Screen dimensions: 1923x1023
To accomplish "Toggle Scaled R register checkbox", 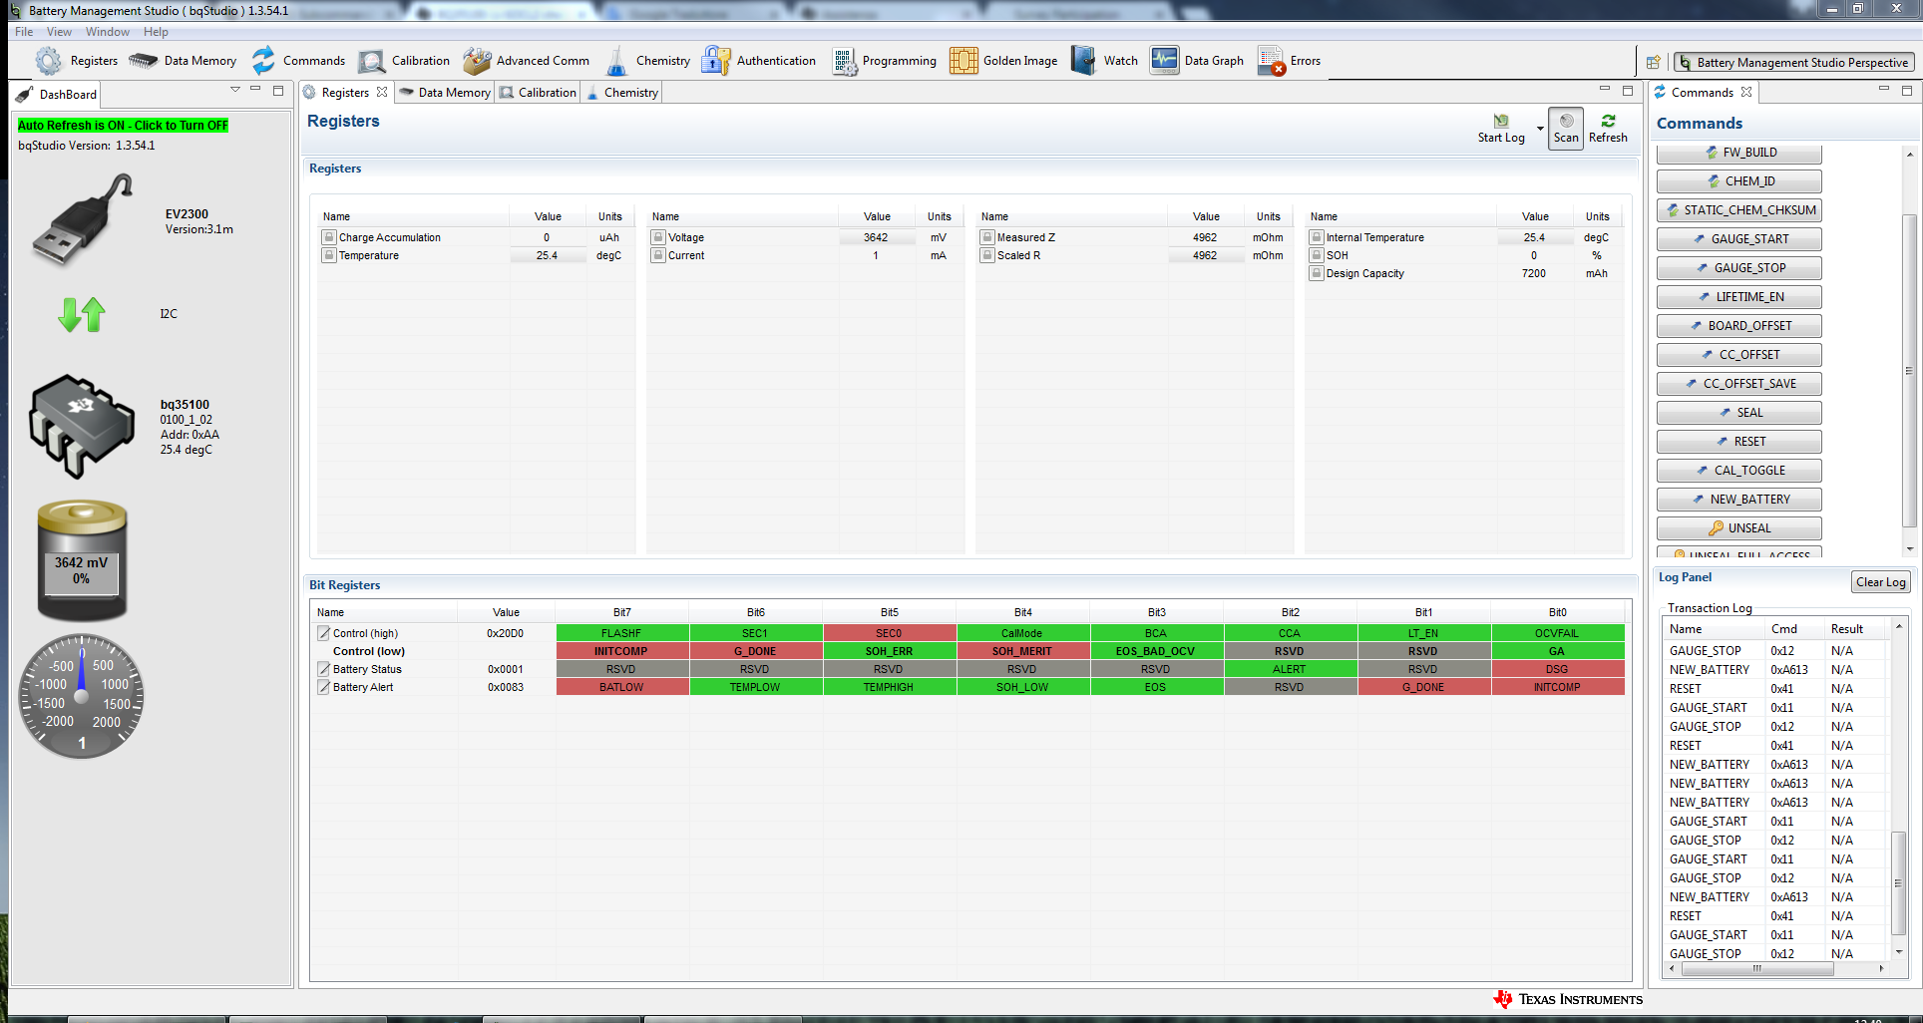I will (x=986, y=255).
